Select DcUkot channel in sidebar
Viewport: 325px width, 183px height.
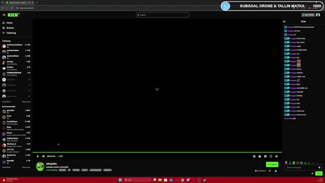click(16, 68)
